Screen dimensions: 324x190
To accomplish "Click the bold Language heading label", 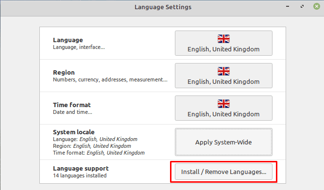I will pyautogui.click(x=68, y=40).
